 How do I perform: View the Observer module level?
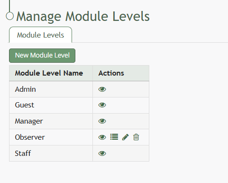click(102, 137)
